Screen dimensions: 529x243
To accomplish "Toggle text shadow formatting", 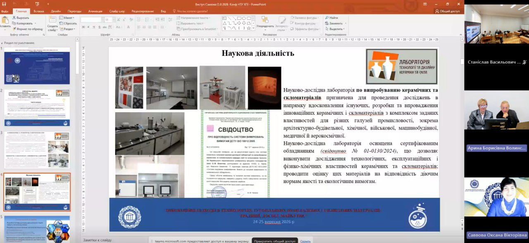I will (x=99, y=27).
